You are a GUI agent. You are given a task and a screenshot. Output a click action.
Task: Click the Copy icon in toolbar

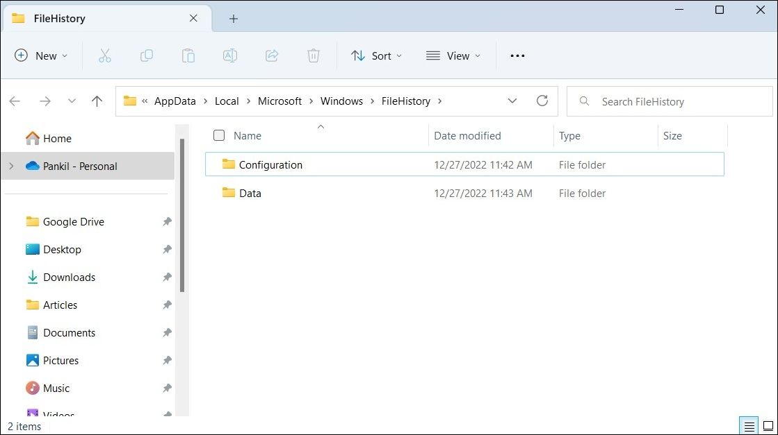[x=147, y=56]
